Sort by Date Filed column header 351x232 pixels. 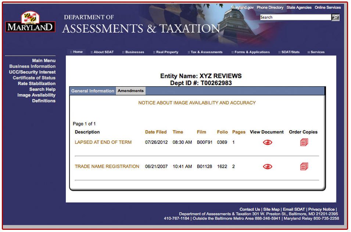click(156, 132)
